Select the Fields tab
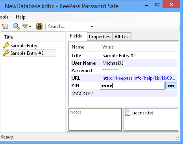Screen dimensions: 183x144 point(76,36)
